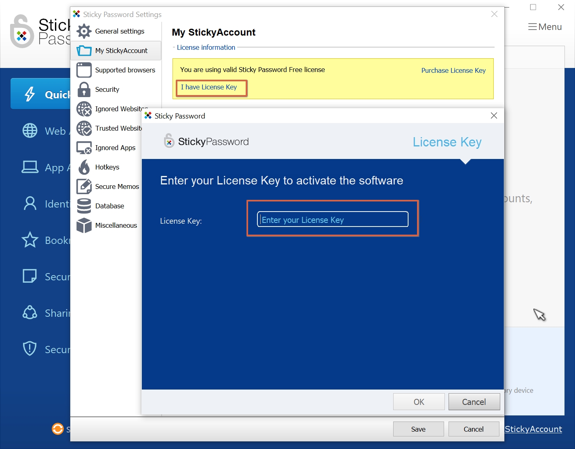Click the Quick Access lightning icon
The image size is (575, 449).
click(30, 94)
